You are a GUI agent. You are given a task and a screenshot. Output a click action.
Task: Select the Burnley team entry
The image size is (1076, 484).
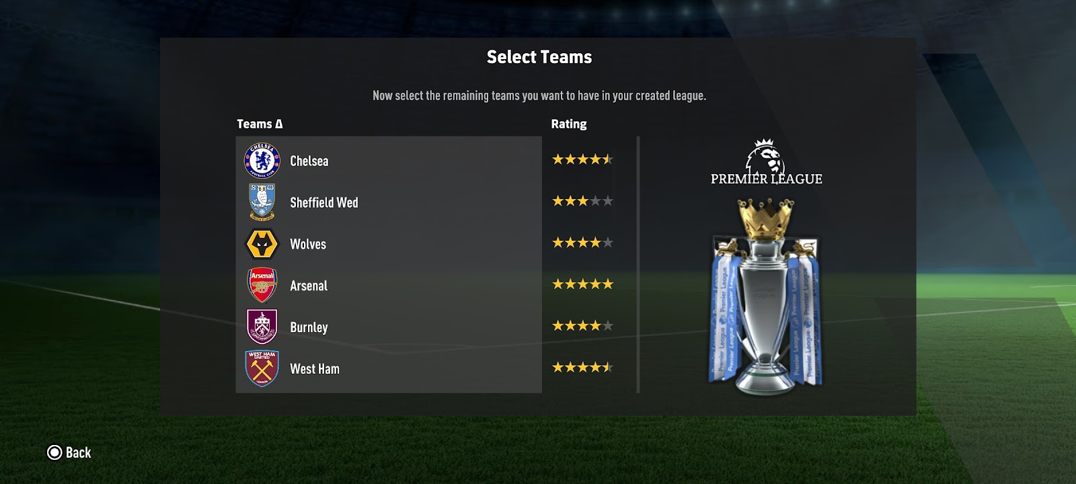389,327
